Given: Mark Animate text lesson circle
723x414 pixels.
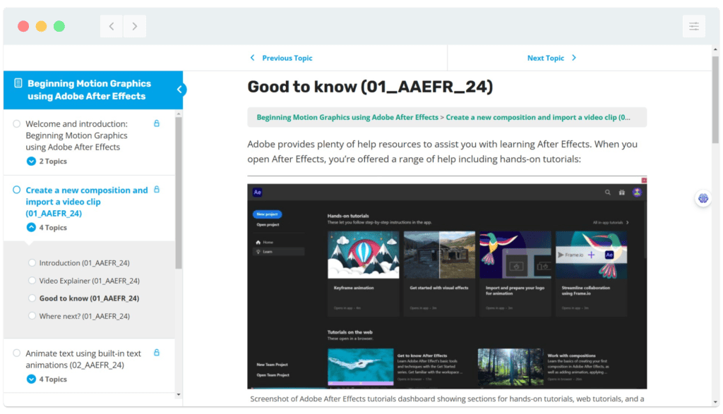Looking at the screenshot, I should (x=17, y=353).
